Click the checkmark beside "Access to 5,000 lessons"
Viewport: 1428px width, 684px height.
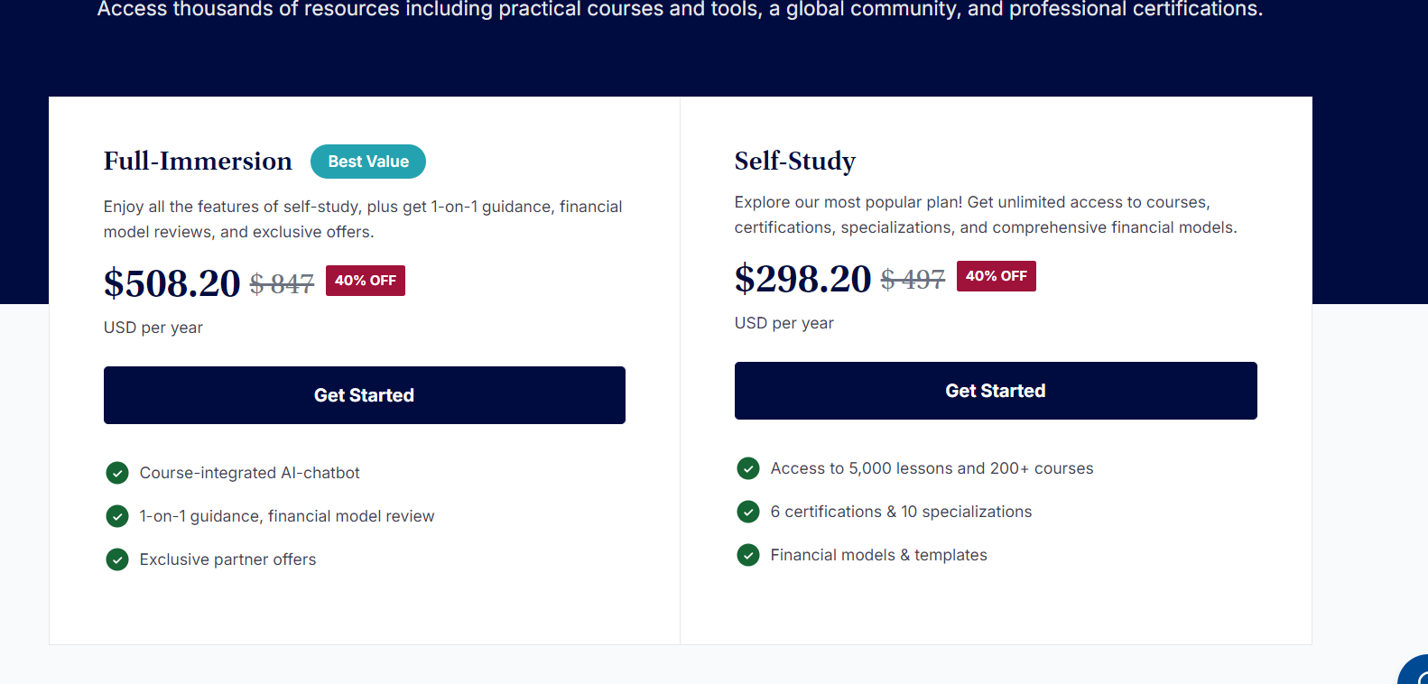(x=748, y=468)
